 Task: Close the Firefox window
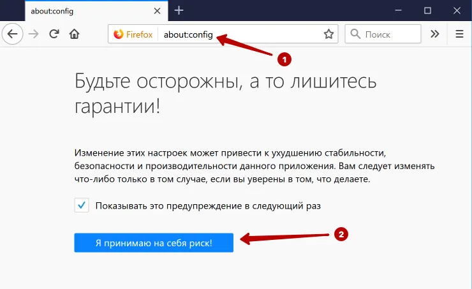click(457, 11)
